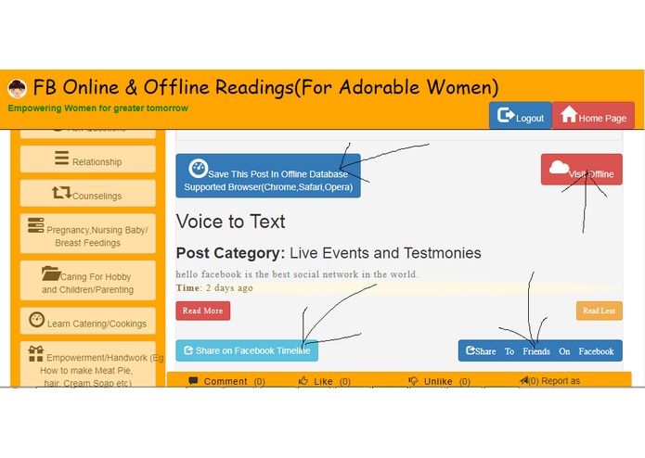Open Empowerment/Handwork category
The image size is (645, 458).
coord(88,364)
